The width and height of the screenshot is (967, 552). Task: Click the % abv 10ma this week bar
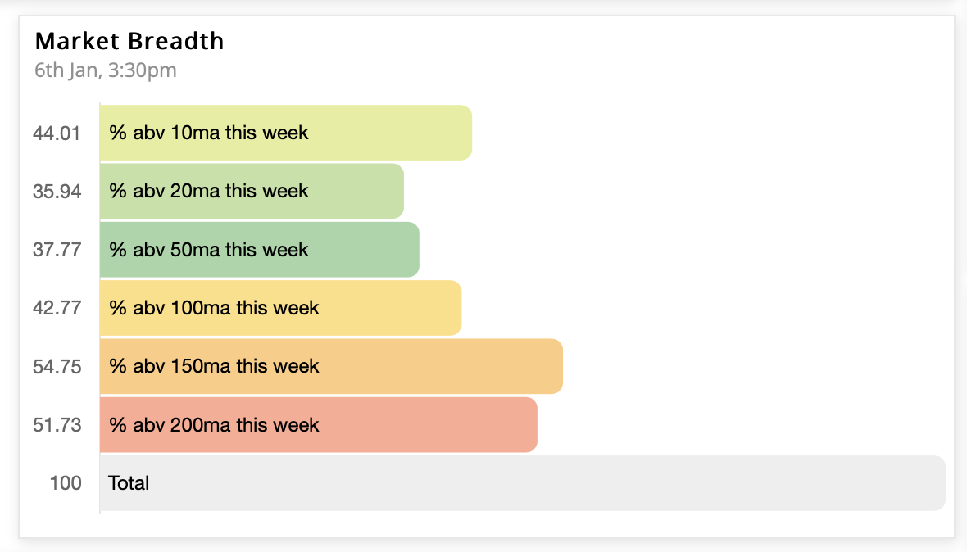click(x=286, y=133)
